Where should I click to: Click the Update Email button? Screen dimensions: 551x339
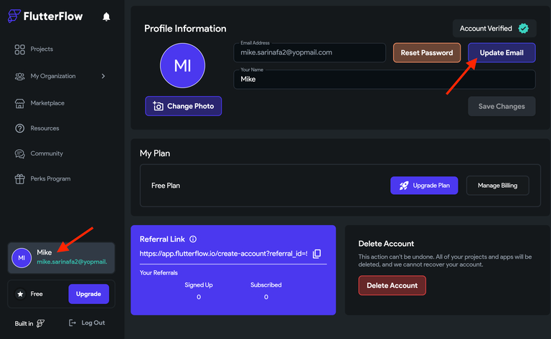point(501,52)
